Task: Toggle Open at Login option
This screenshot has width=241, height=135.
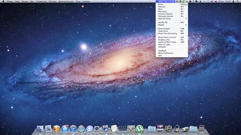Action: 172,44
